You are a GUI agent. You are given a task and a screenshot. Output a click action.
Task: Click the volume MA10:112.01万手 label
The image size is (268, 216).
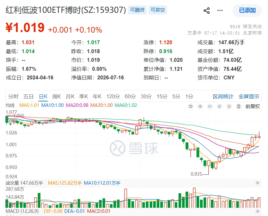102,183
